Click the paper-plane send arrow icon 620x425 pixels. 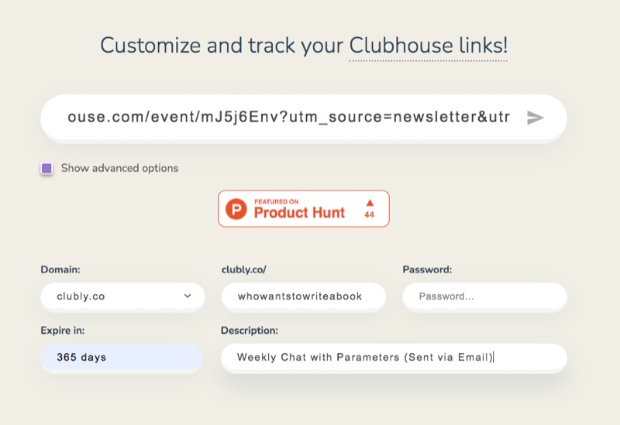[535, 118]
